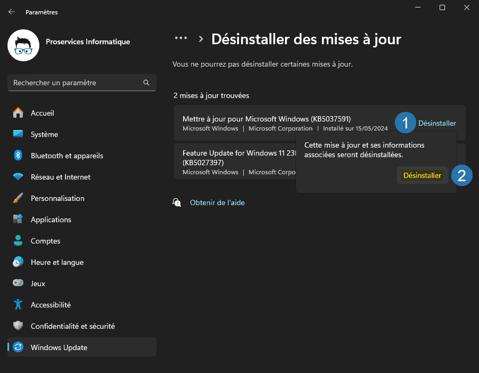The image size is (479, 373).
Task: Click the Bluetooth et appareils icon
Action: pyautogui.click(x=17, y=156)
